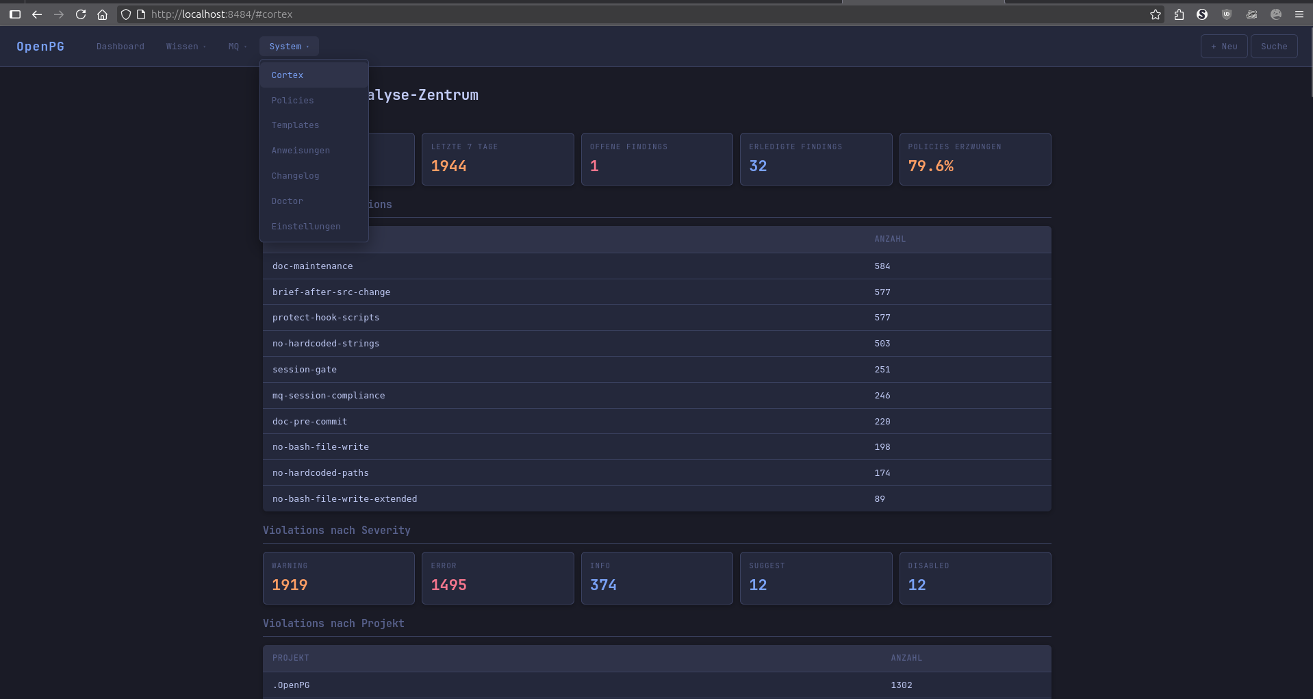Open the Firefox hamburger menu

(1299, 14)
